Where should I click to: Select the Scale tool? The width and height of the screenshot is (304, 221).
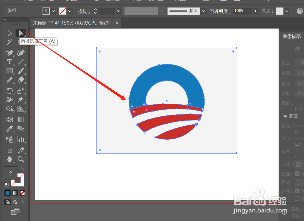(21, 91)
